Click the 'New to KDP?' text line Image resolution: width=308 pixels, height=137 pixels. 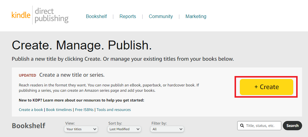tap(81, 100)
